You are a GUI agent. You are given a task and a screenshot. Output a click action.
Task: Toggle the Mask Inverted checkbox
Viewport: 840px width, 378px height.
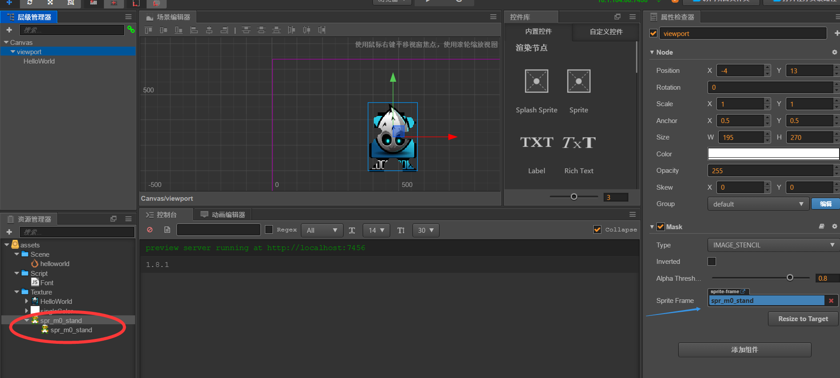coord(712,261)
